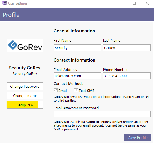Click the First Name label
The height and width of the screenshot is (143, 154).
point(62,41)
